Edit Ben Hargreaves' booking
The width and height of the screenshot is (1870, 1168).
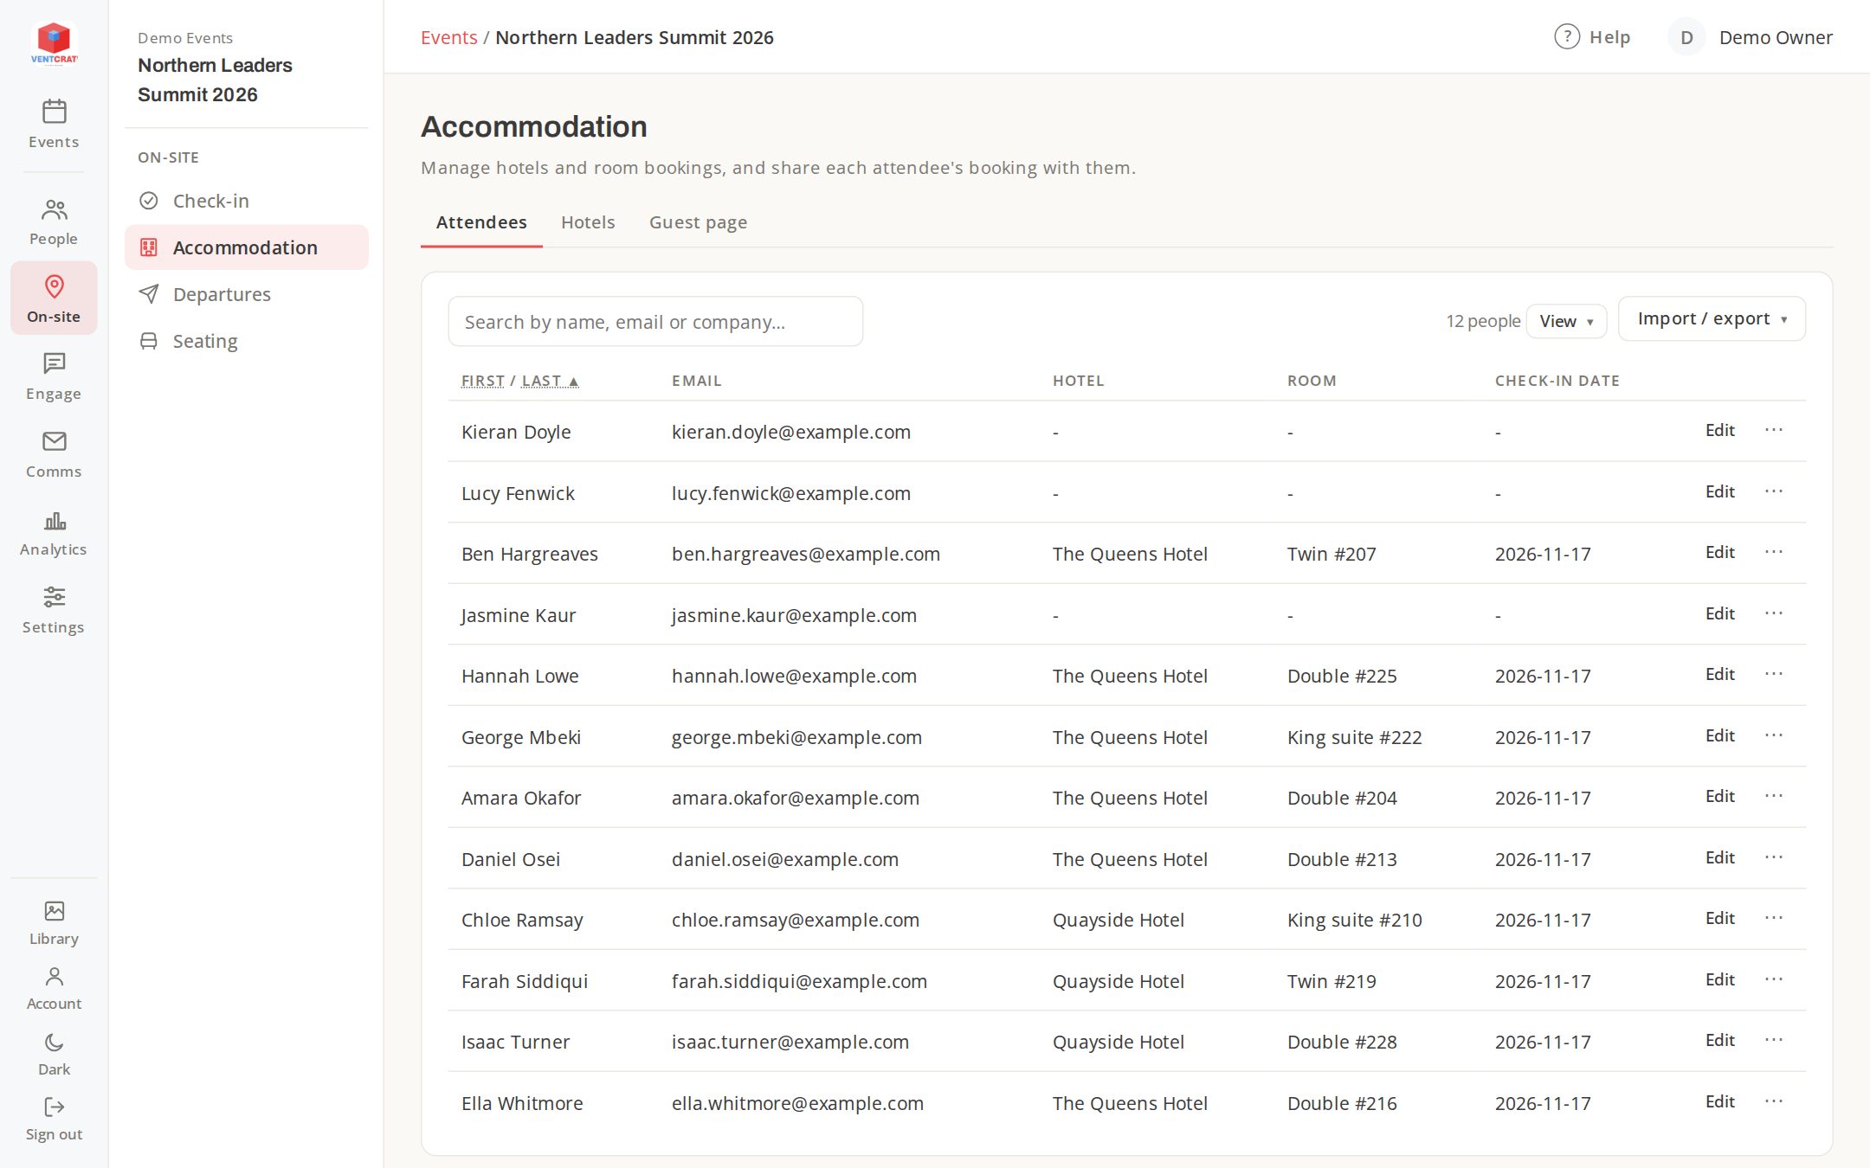click(1719, 552)
